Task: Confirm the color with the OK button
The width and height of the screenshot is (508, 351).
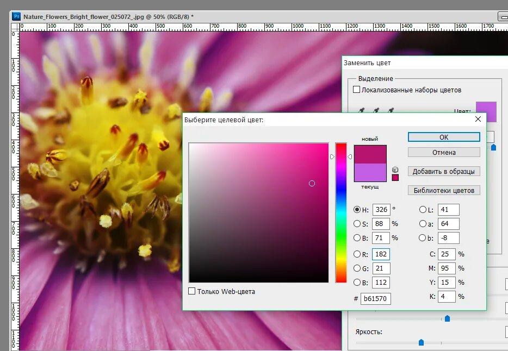Action: pyautogui.click(x=444, y=137)
